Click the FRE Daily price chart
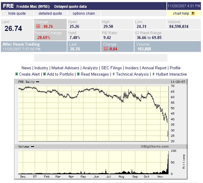This screenshot has height=183, width=203. [93, 113]
